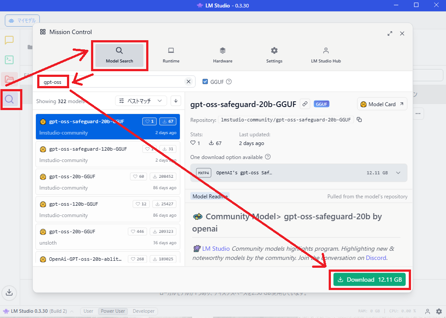Viewport: 446px width, 318px height.
Task: Copy the repository path
Action: (359, 120)
